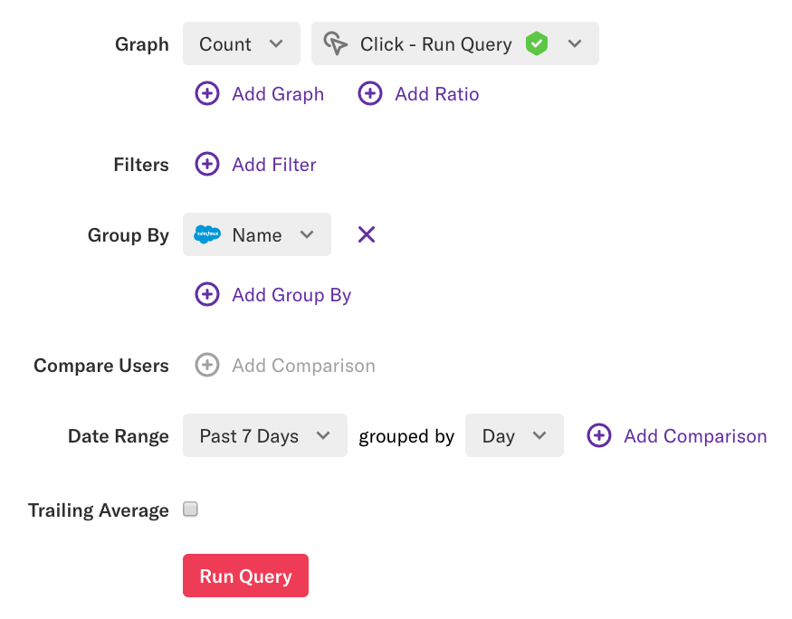Click the grey plus icon in Compare Users

click(x=207, y=365)
